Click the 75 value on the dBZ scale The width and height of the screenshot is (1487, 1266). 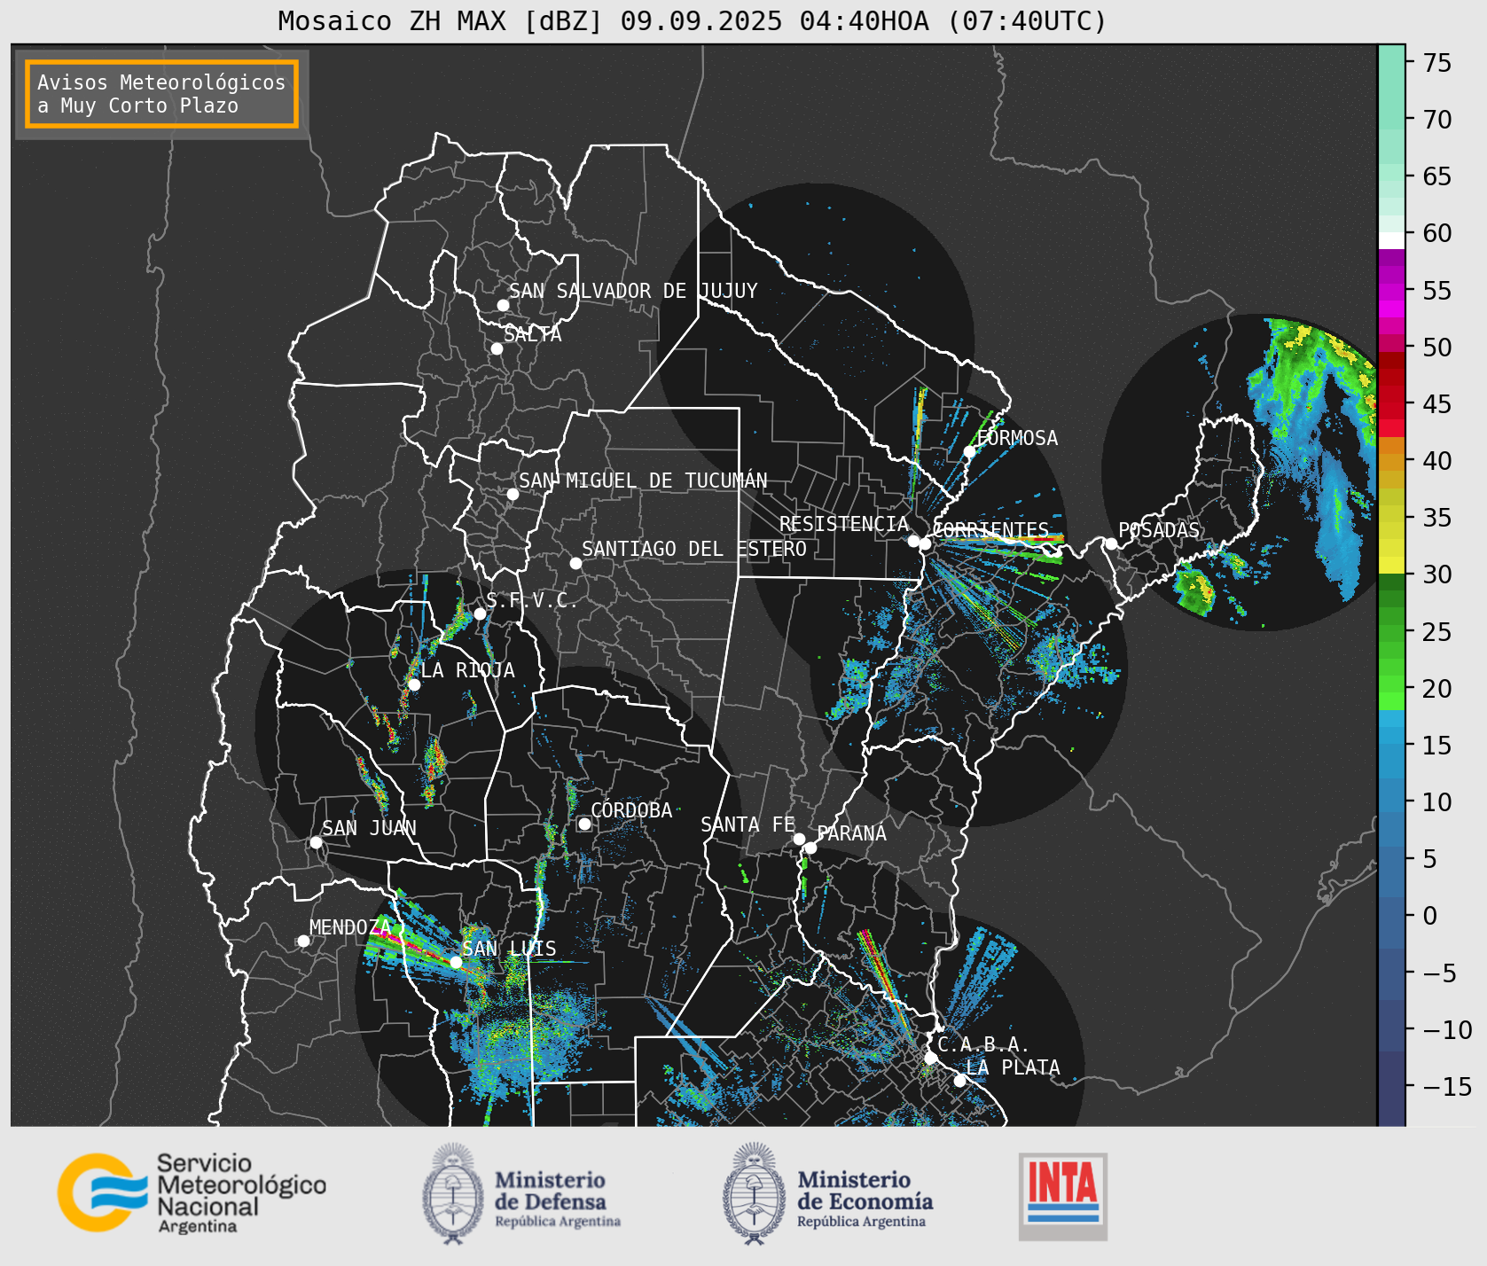(x=1437, y=63)
